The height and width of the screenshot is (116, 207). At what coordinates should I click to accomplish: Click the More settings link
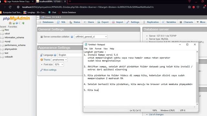pyautogui.click(x=50, y=70)
